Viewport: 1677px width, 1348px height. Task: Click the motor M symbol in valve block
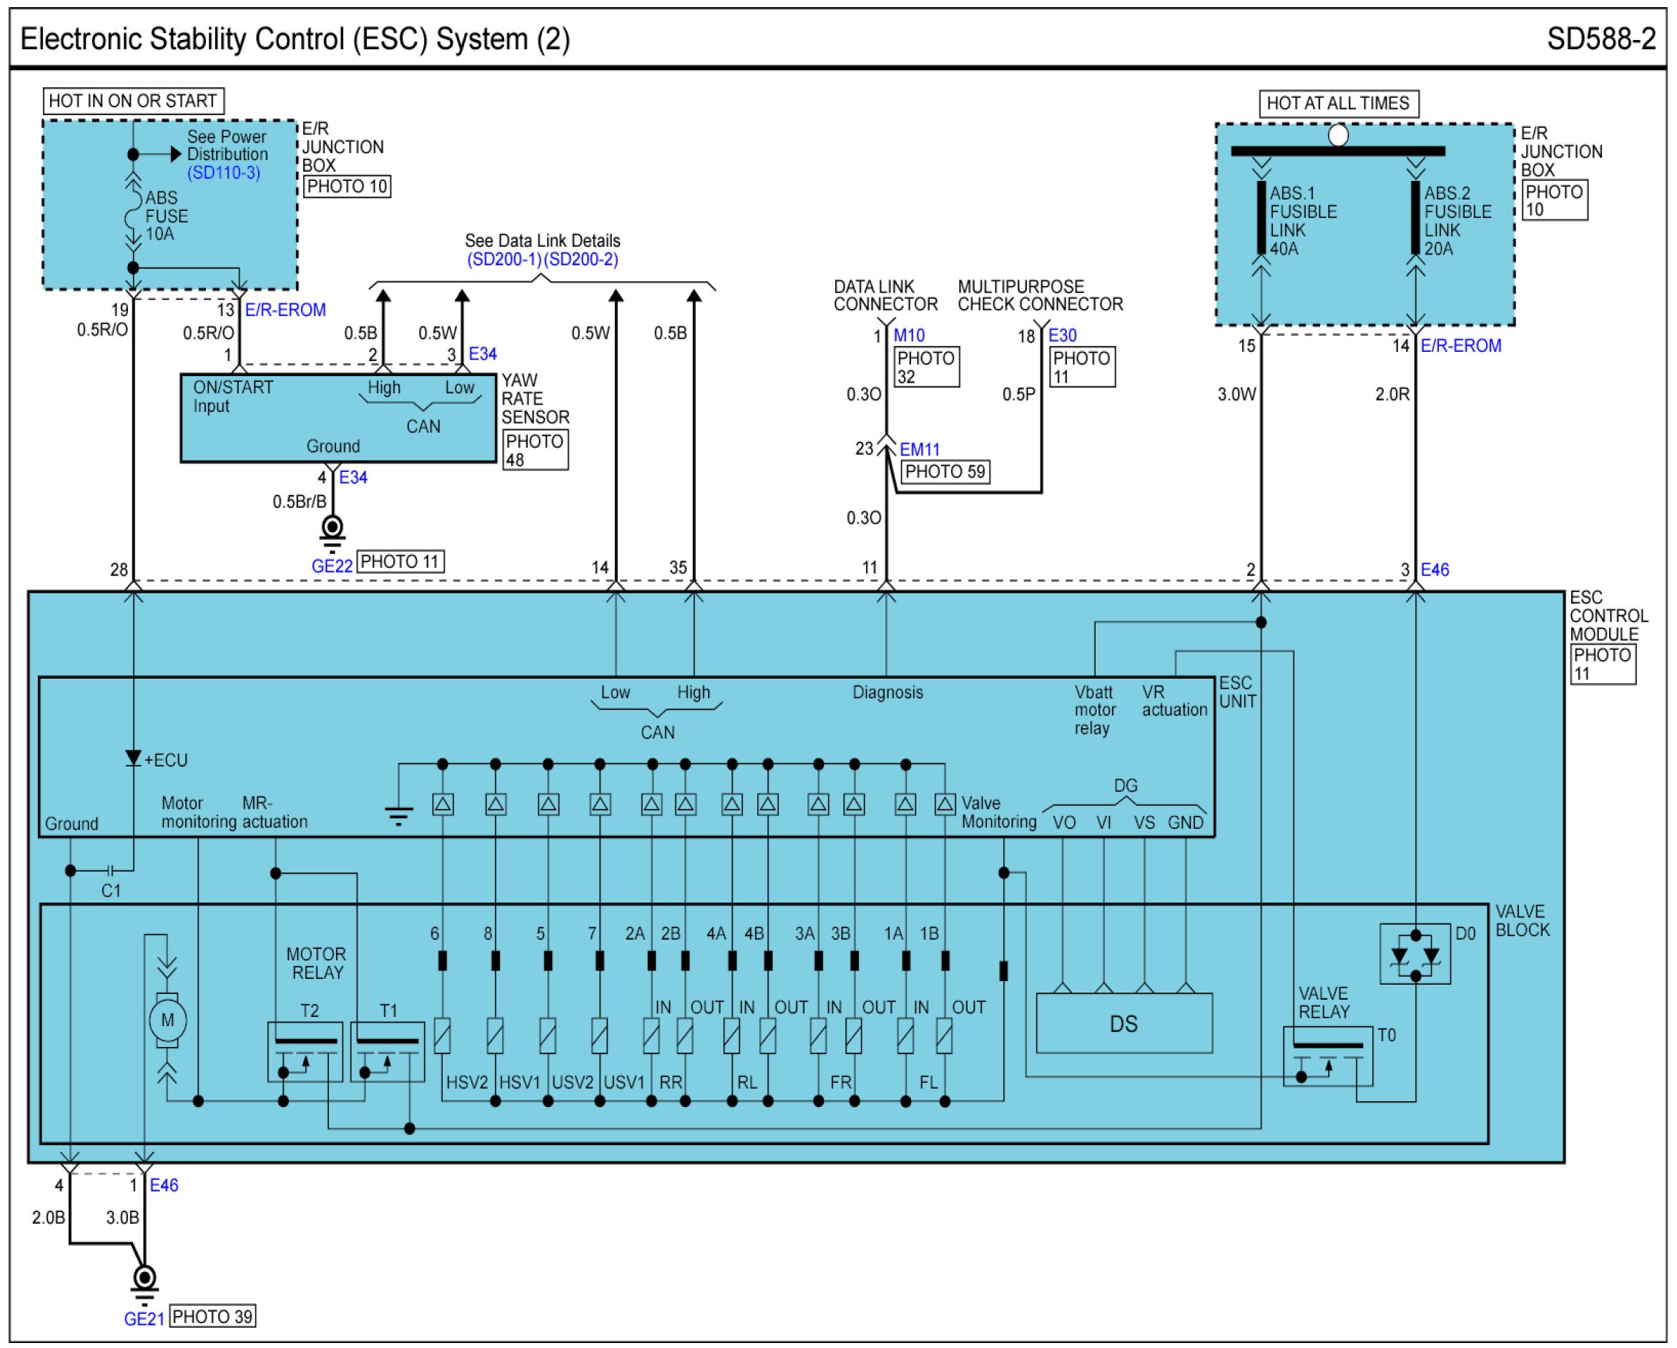point(167,1020)
